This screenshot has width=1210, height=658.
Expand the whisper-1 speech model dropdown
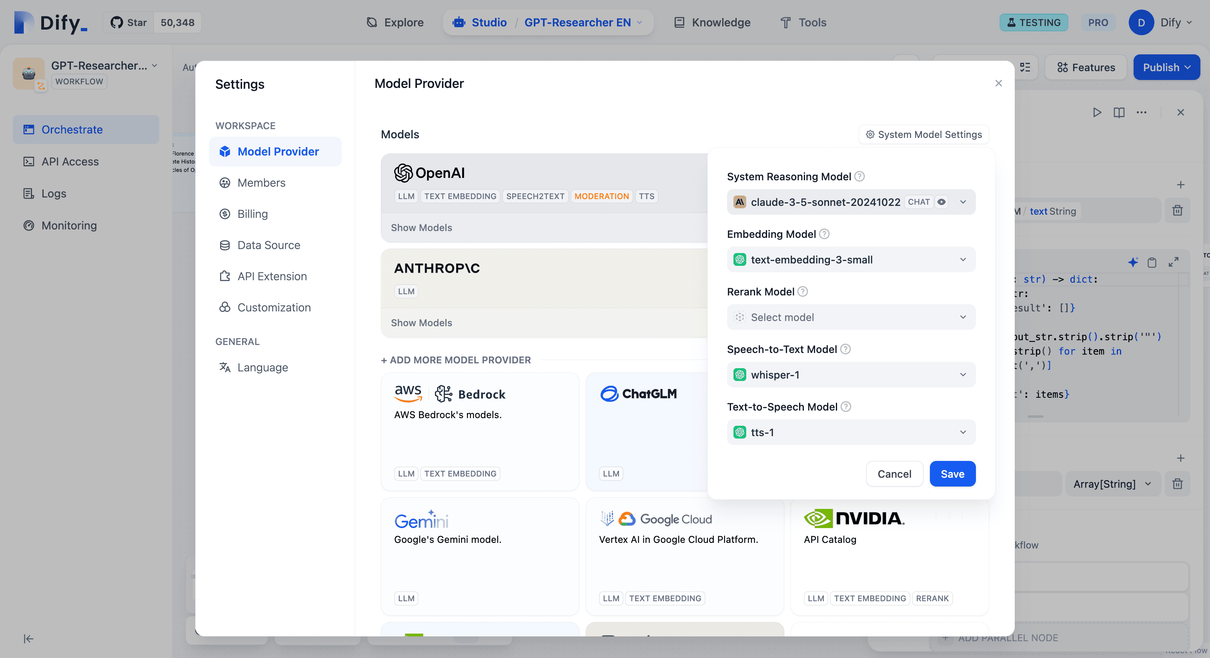pyautogui.click(x=851, y=375)
